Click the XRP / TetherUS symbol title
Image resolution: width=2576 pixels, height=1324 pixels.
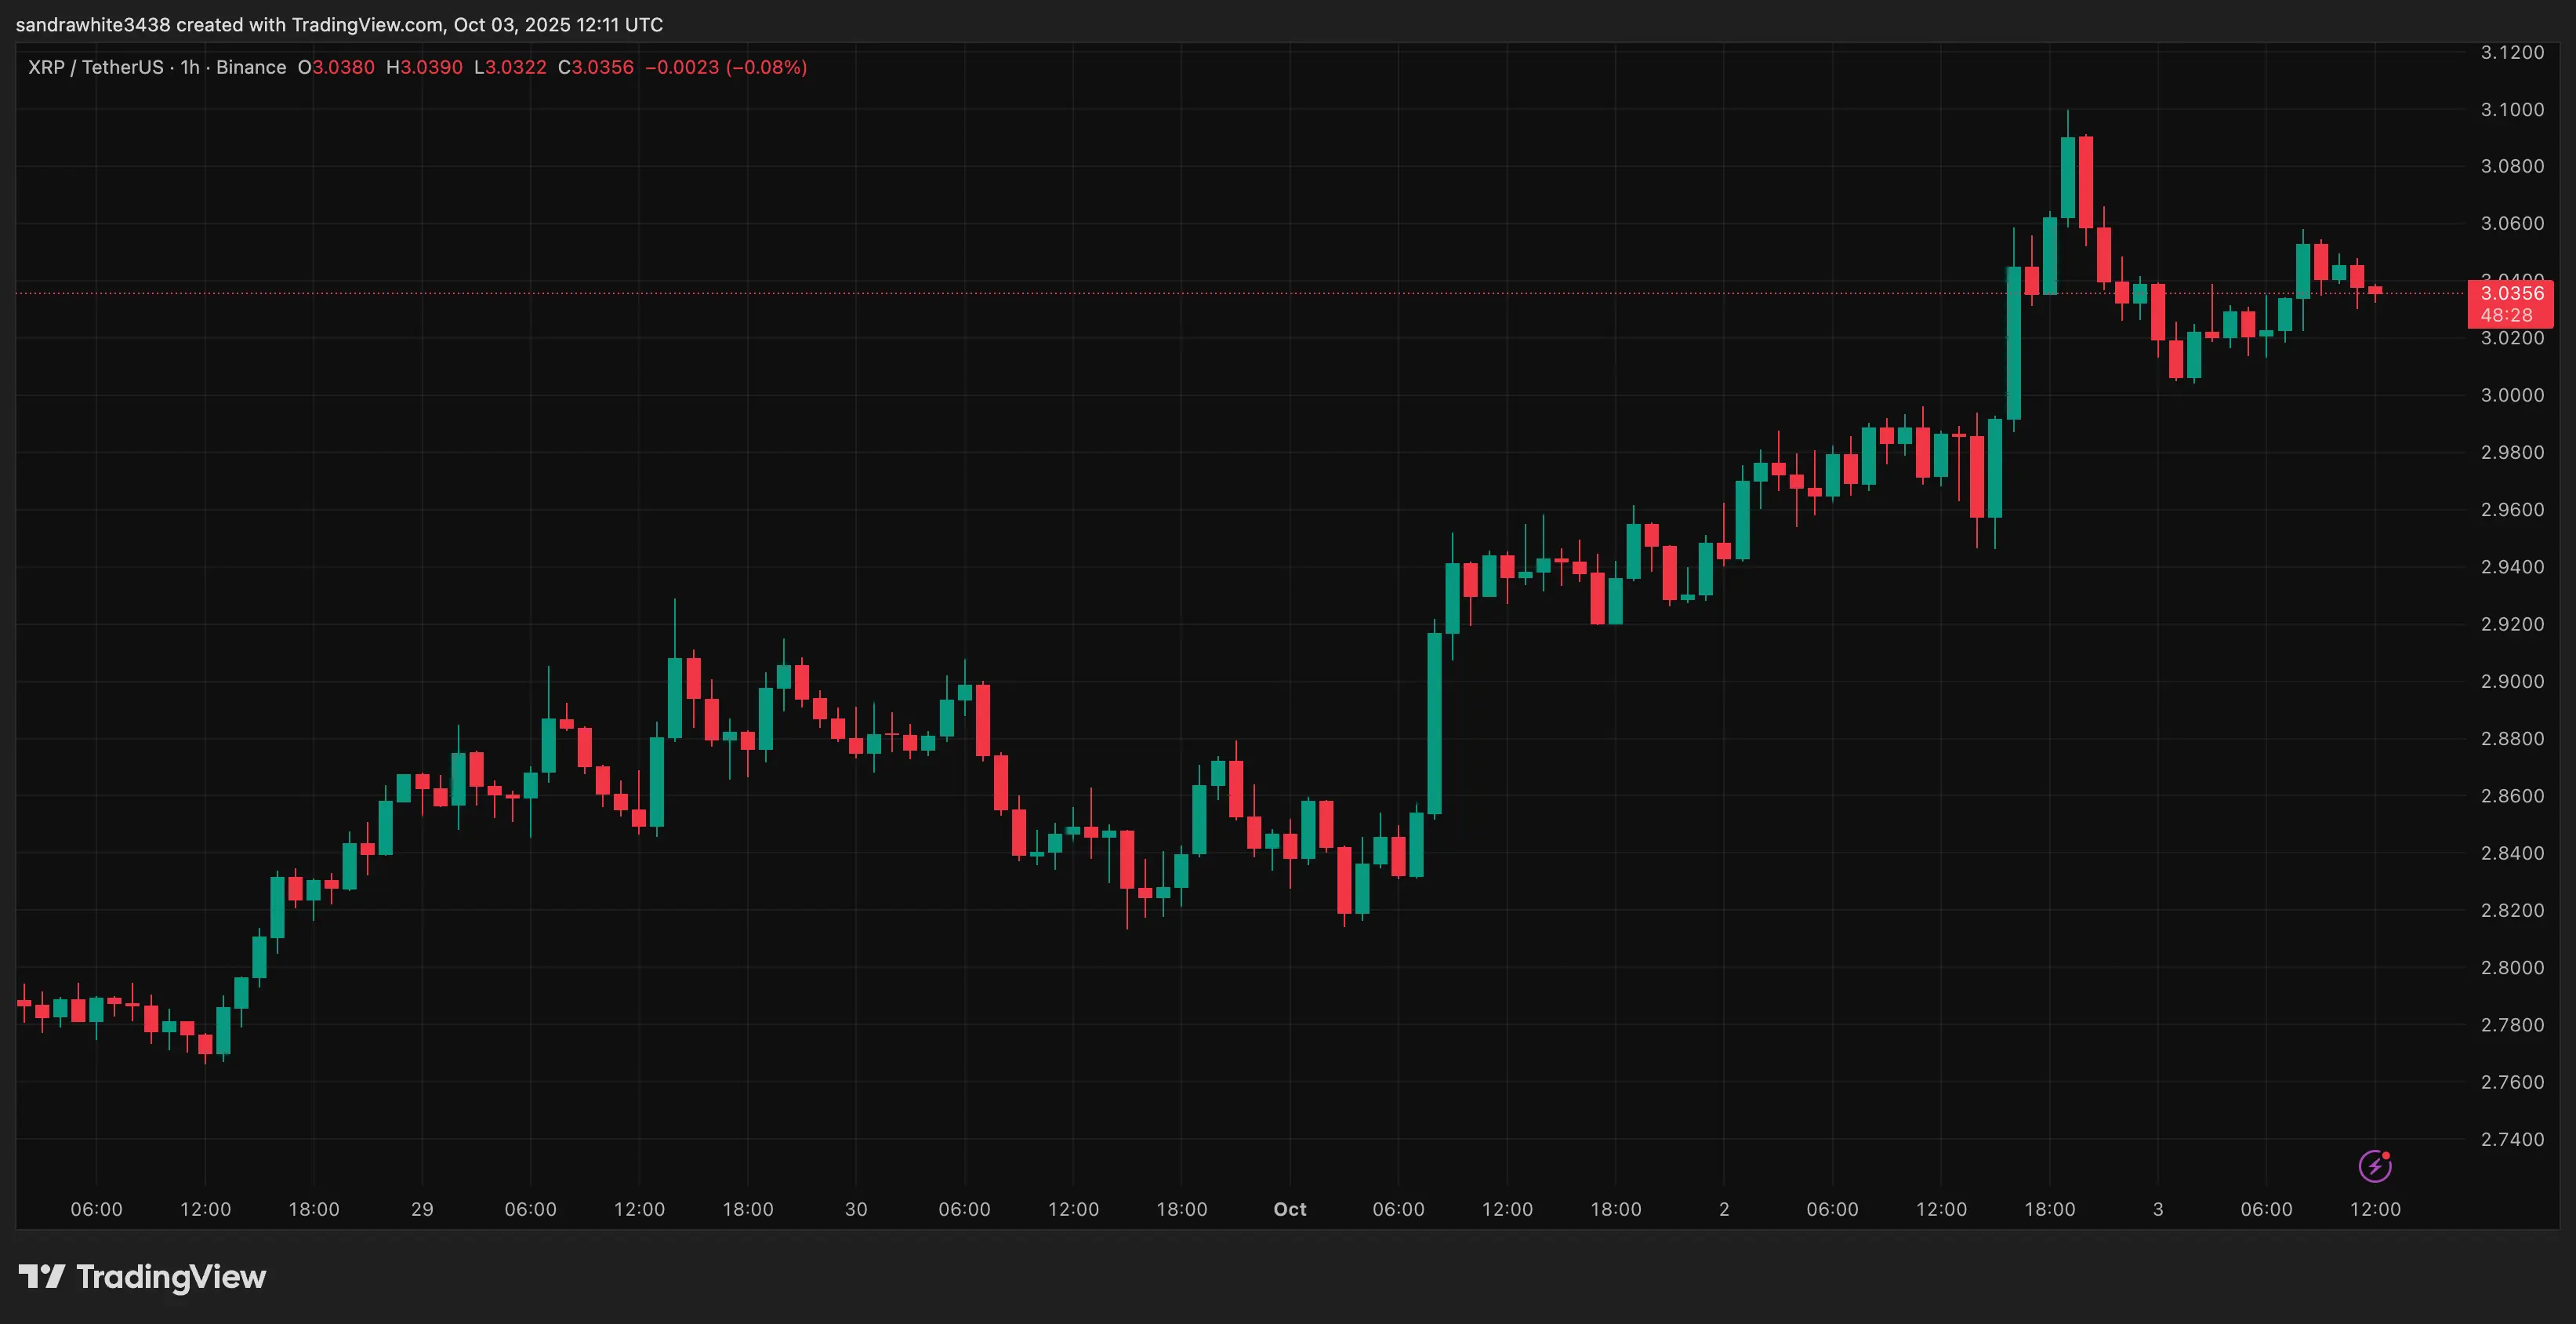click(95, 67)
